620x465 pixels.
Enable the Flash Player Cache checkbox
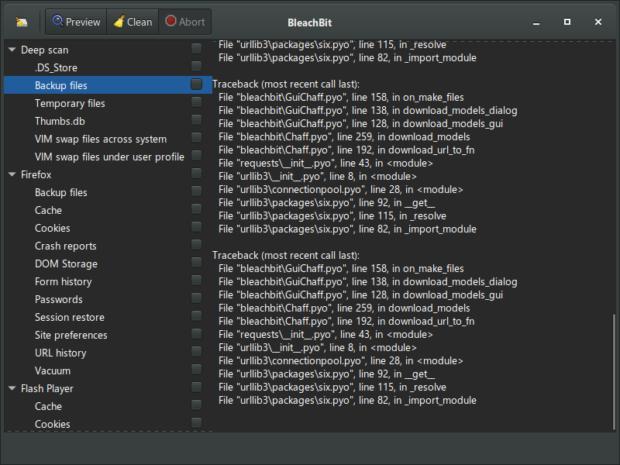(x=197, y=405)
